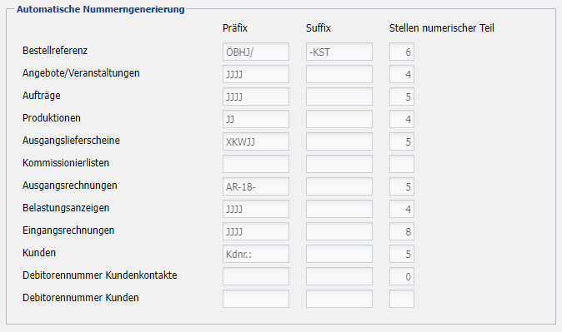The width and height of the screenshot is (562, 332).
Task: Click the Ausgangsrechnungen suffix field
Action: click(x=339, y=186)
